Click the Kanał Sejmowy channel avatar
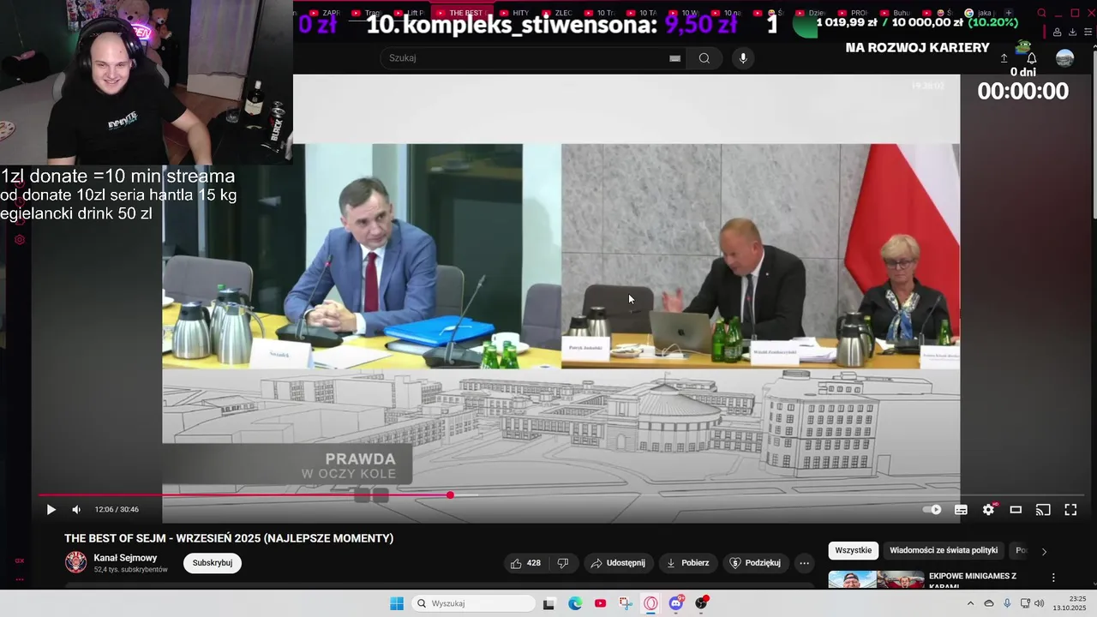Screen dimensions: 1097x617 tap(76, 562)
